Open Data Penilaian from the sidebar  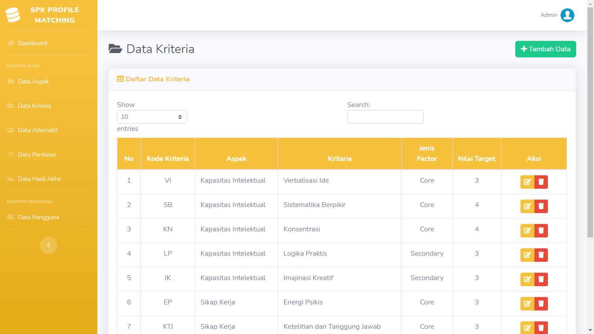pos(49,154)
